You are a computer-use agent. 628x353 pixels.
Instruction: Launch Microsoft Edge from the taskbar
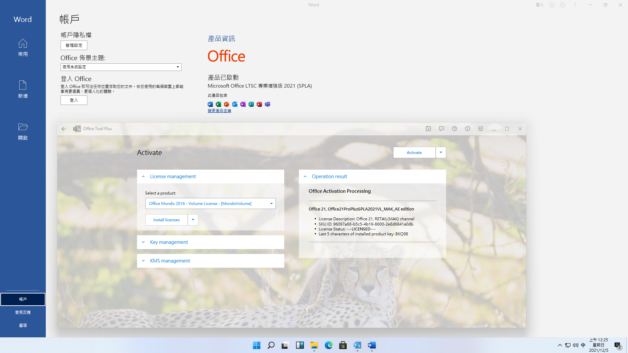[x=329, y=345]
